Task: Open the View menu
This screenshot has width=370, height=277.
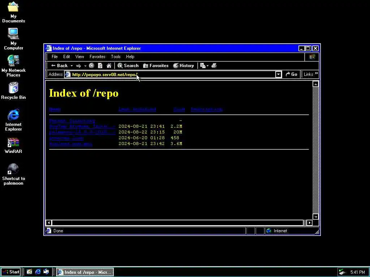Action: click(80, 57)
